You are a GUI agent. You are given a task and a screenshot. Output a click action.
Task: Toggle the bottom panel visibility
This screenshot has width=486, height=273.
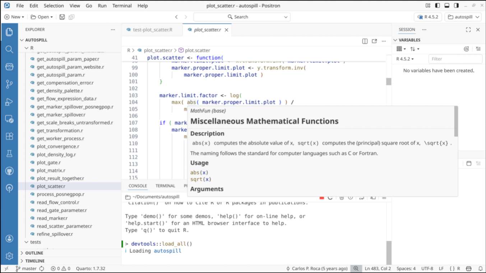(x=447, y=6)
